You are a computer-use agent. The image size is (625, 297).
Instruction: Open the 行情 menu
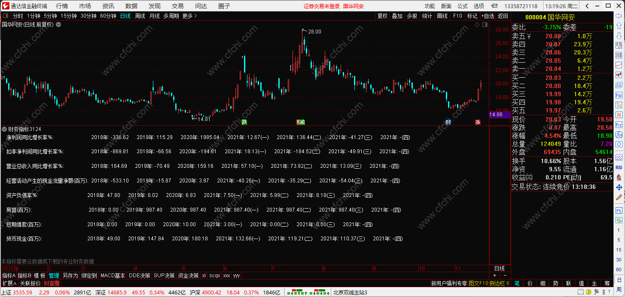tap(62, 6)
